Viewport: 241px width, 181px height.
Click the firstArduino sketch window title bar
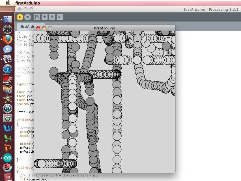pyautogui.click(x=104, y=28)
